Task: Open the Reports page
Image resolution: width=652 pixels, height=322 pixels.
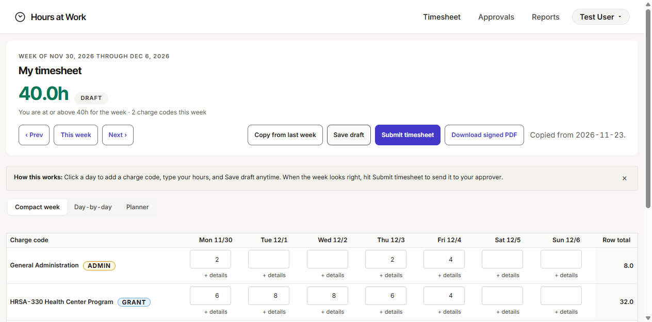Action: pos(545,17)
